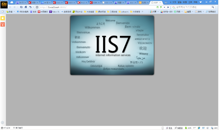Collapse sidebar with the left arrow icon
This screenshot has width=219, height=130.
pos(2,12)
